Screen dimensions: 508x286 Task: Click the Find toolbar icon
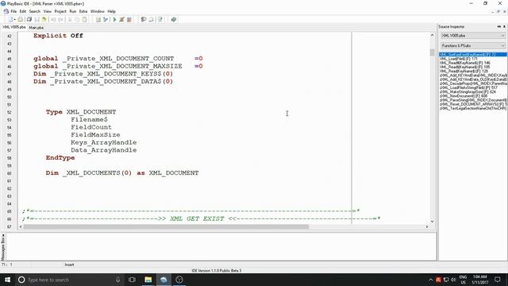pyautogui.click(x=144, y=20)
